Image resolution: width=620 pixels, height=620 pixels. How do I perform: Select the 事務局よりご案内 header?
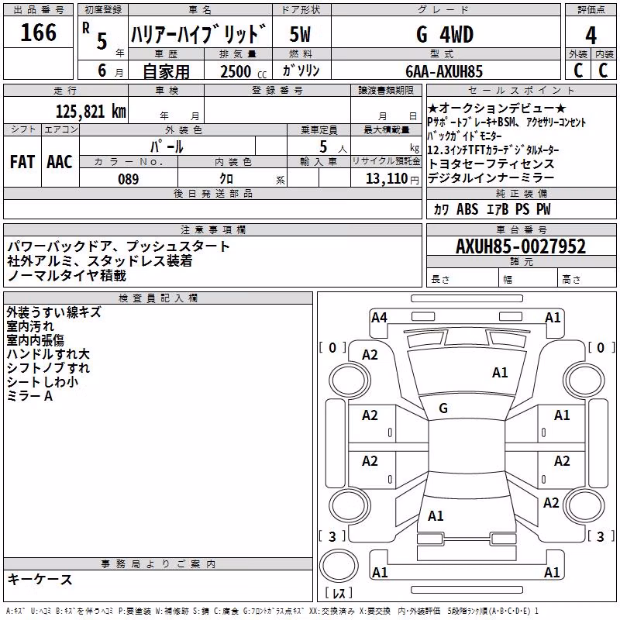pyautogui.click(x=158, y=564)
